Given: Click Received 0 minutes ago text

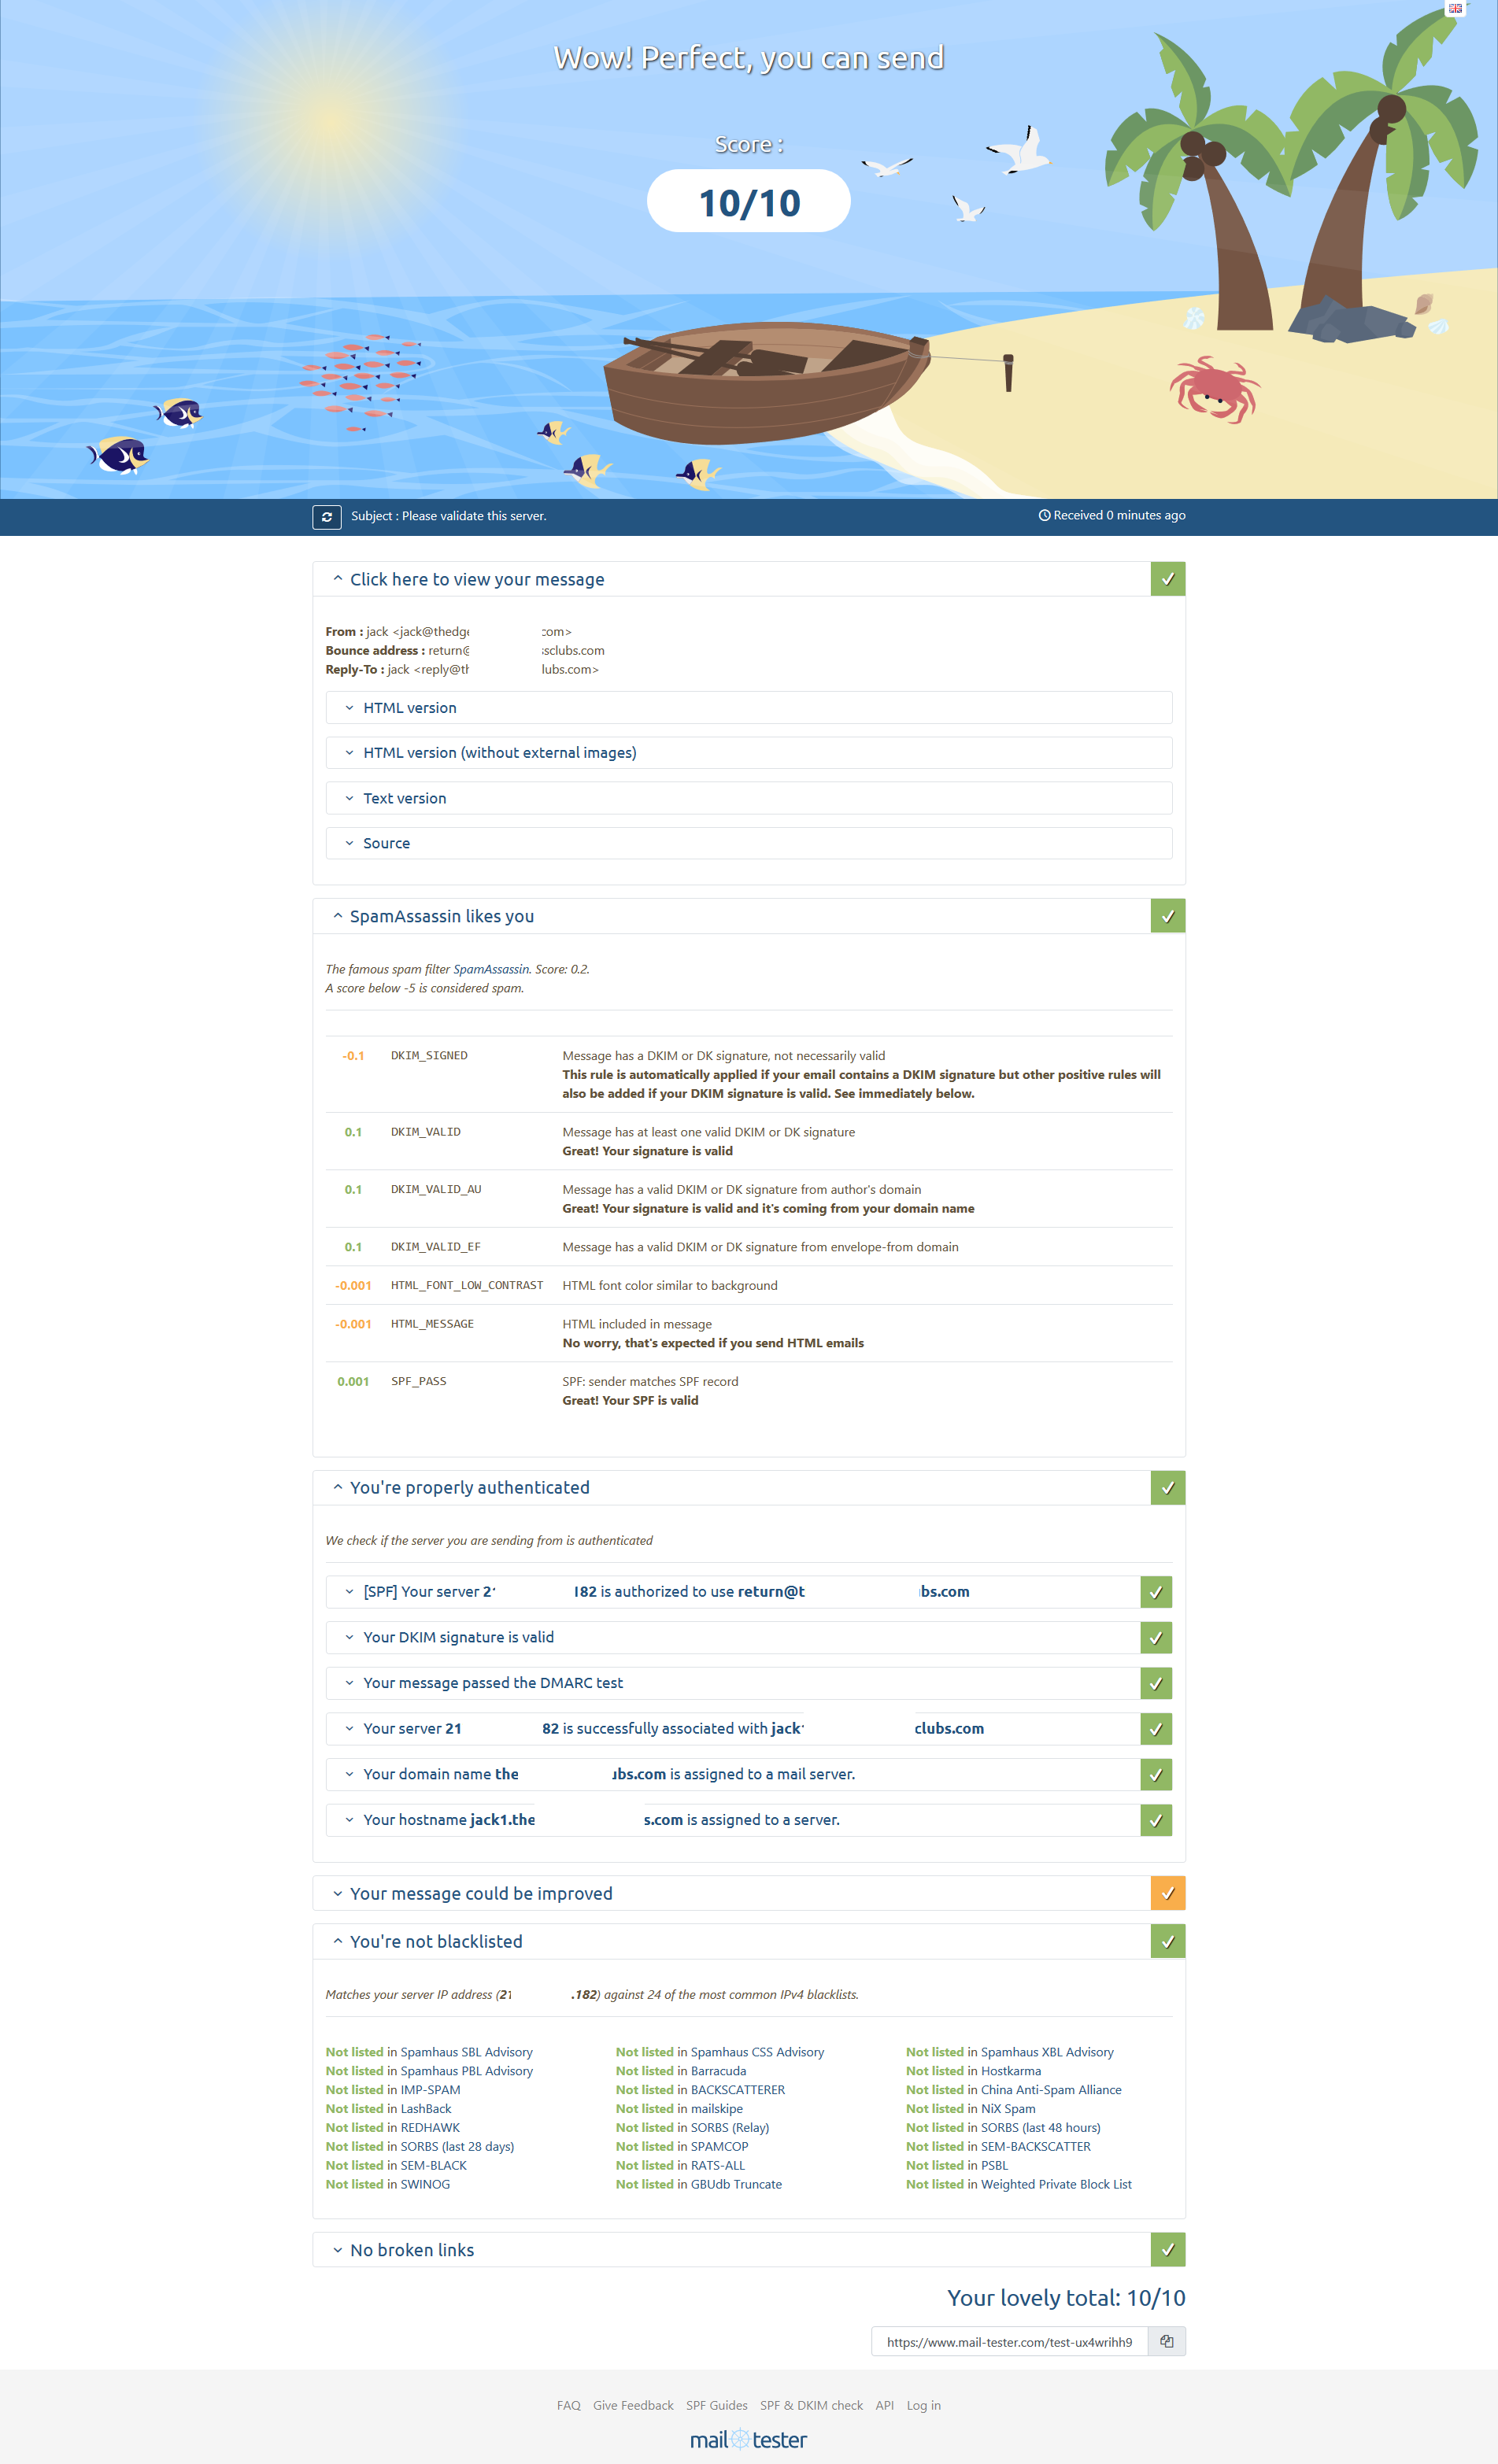Looking at the screenshot, I should 1112,516.
